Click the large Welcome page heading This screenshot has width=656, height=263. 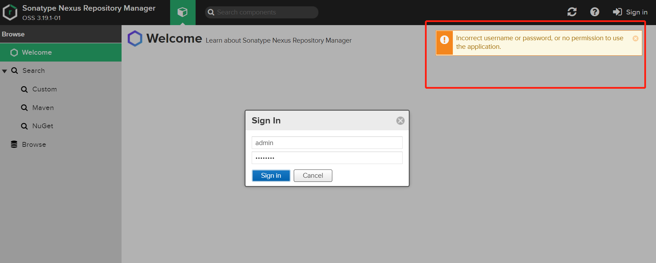click(174, 39)
